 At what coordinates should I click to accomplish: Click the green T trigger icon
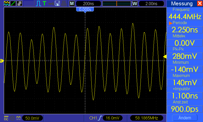tap(44, 3)
